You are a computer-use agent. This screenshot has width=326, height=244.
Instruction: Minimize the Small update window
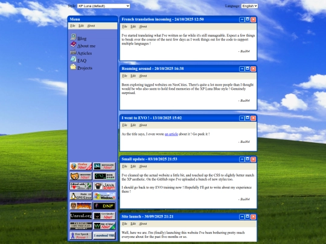pyautogui.click(x=242, y=159)
